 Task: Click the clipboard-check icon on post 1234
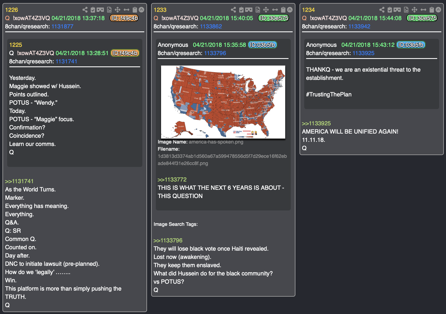[x=390, y=10]
